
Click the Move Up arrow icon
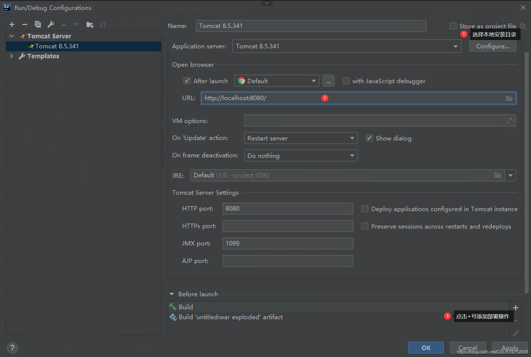tap(64, 25)
